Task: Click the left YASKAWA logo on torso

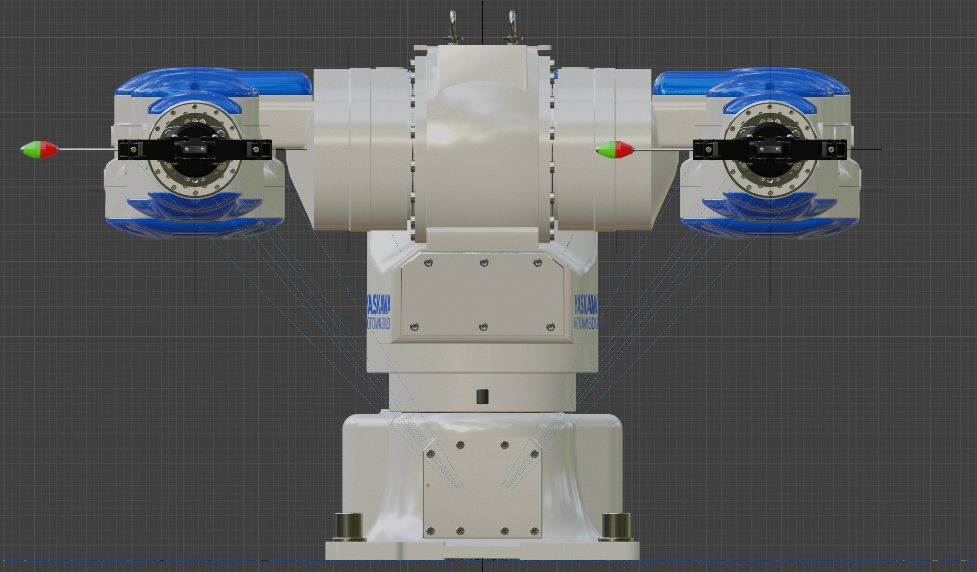Action: (378, 304)
